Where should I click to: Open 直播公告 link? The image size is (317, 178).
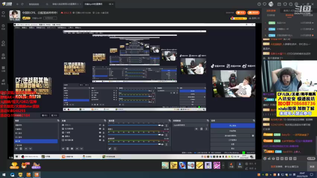point(254,18)
